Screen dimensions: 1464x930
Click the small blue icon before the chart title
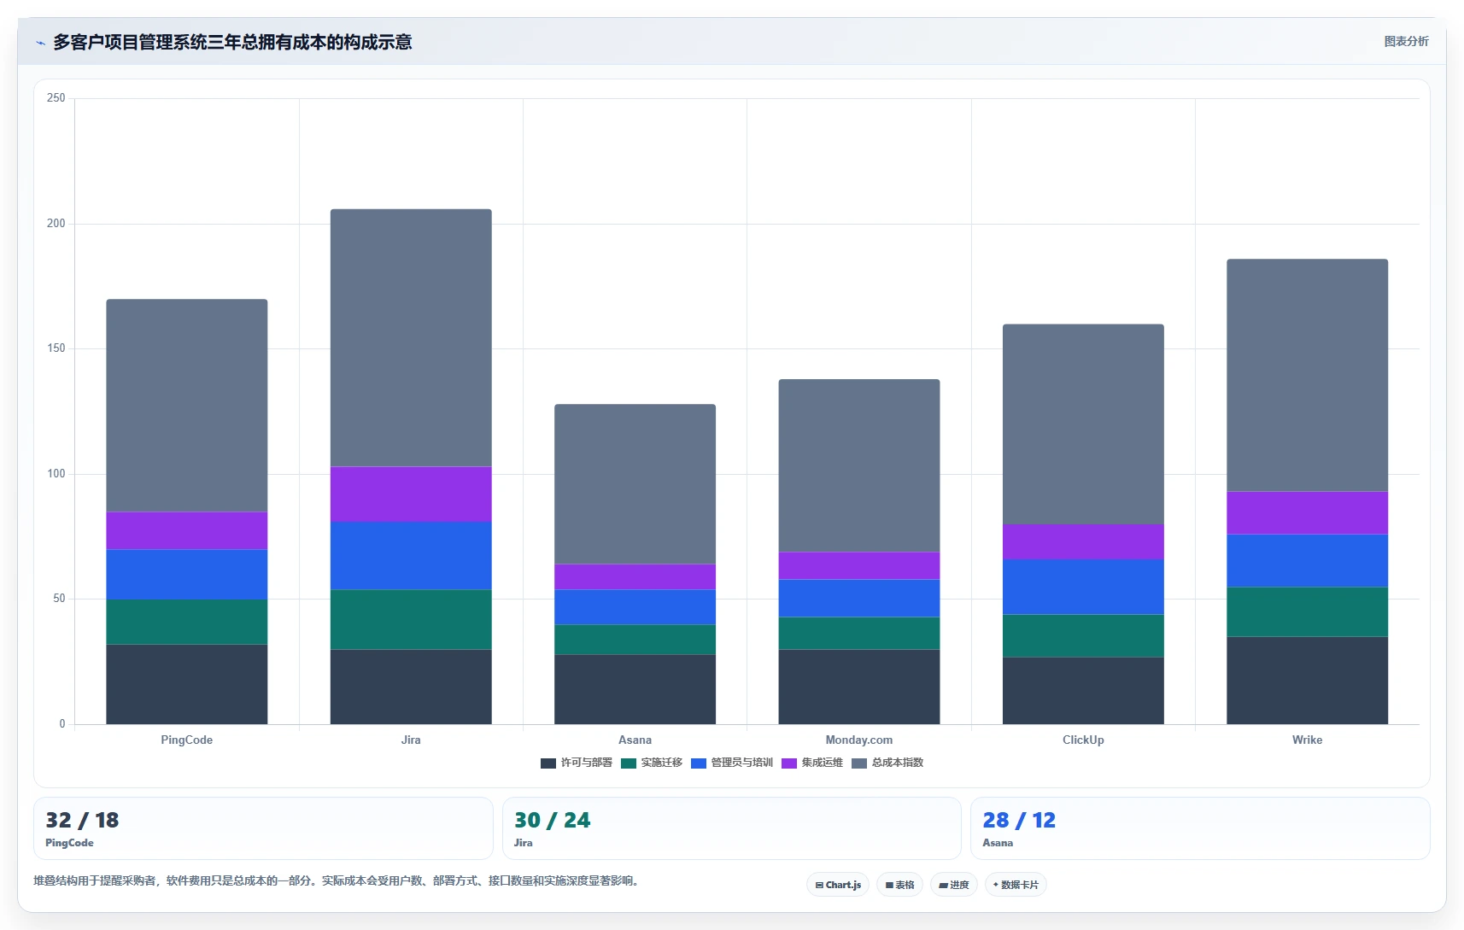(x=40, y=43)
